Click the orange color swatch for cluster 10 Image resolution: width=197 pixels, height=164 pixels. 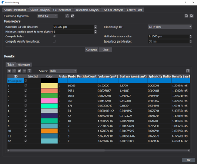click(49, 131)
